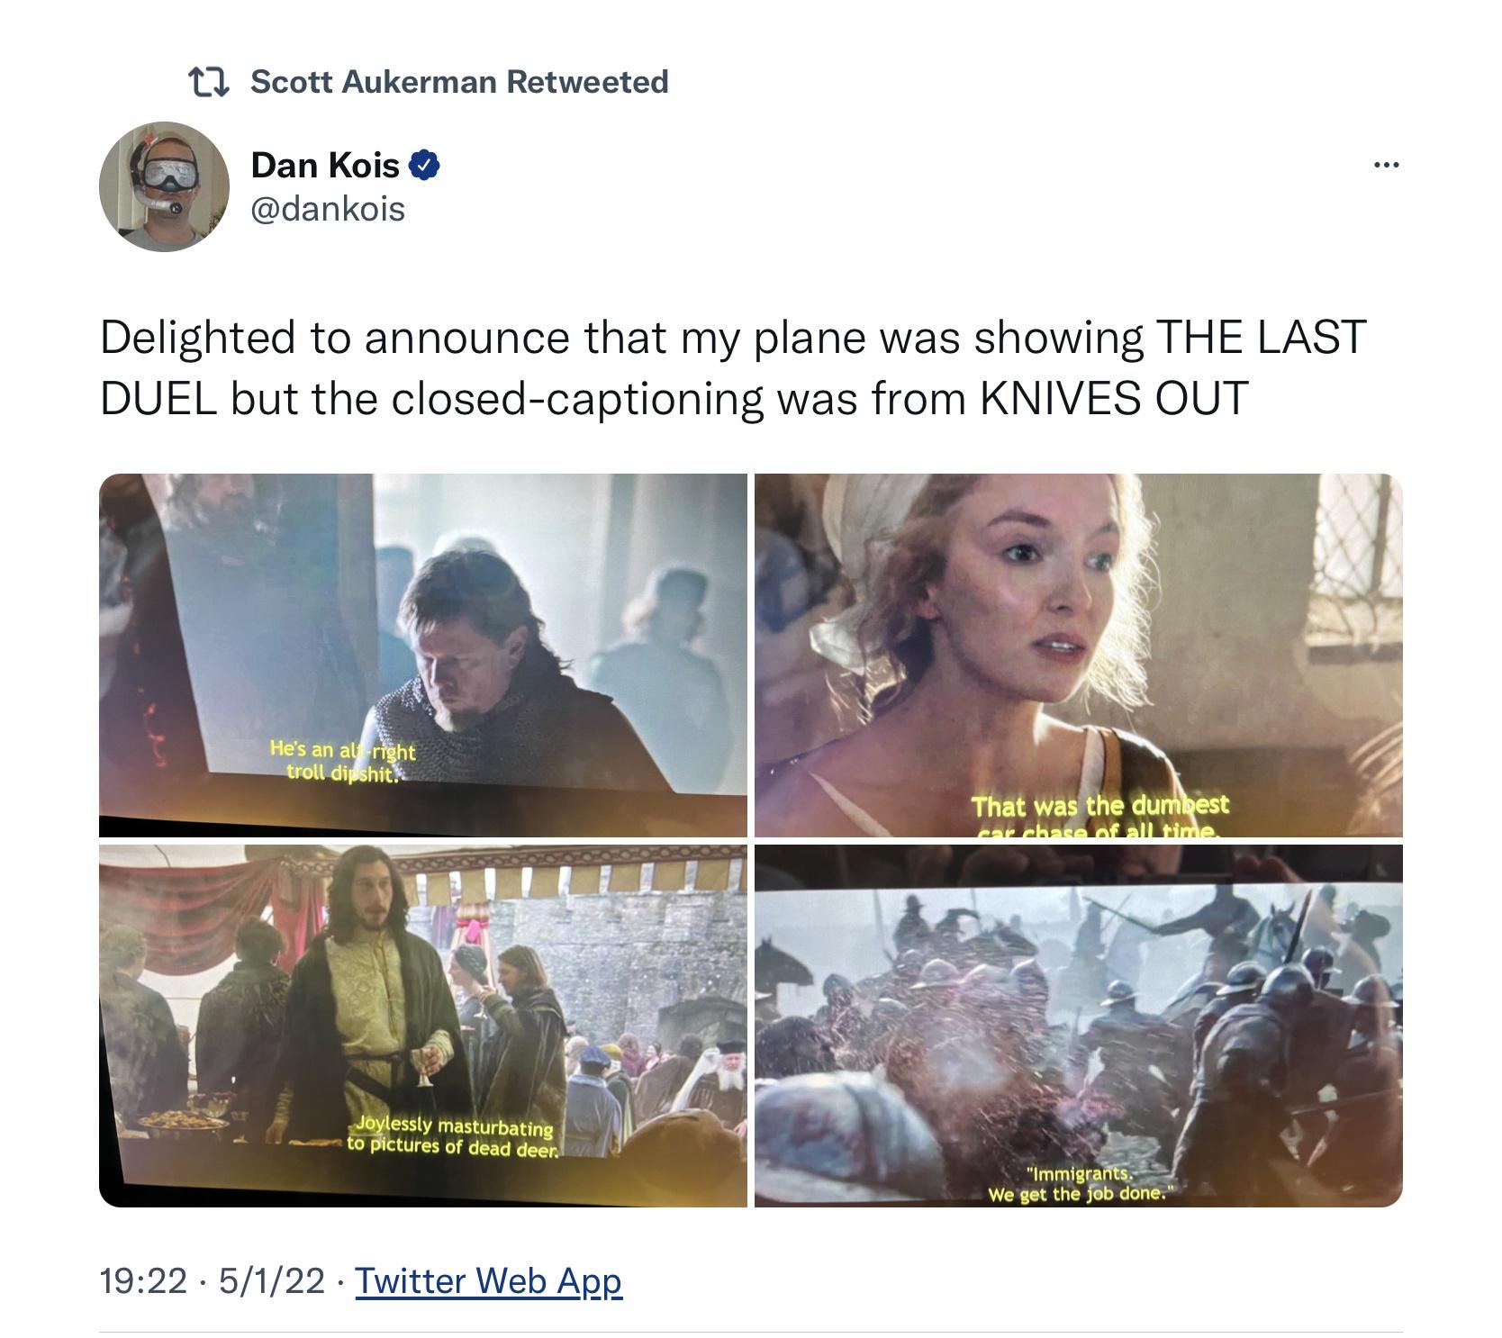Click the blue verified badge
This screenshot has height=1338, width=1502.
pos(425,166)
